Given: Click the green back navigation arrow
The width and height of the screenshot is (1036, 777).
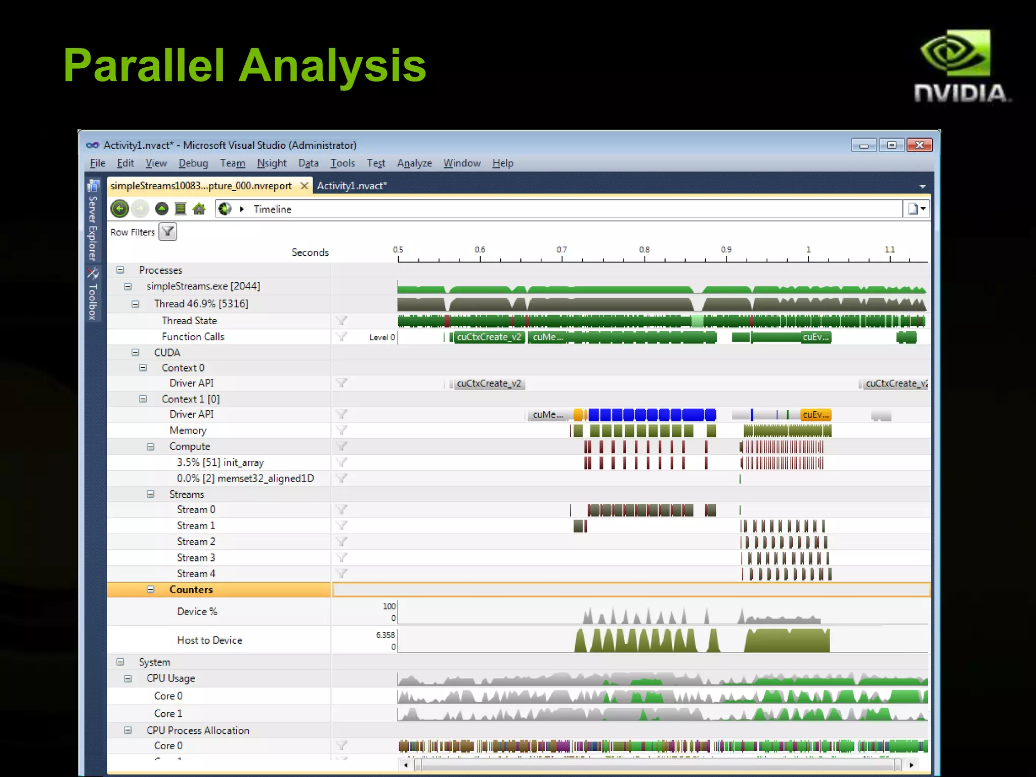Looking at the screenshot, I should 119,208.
